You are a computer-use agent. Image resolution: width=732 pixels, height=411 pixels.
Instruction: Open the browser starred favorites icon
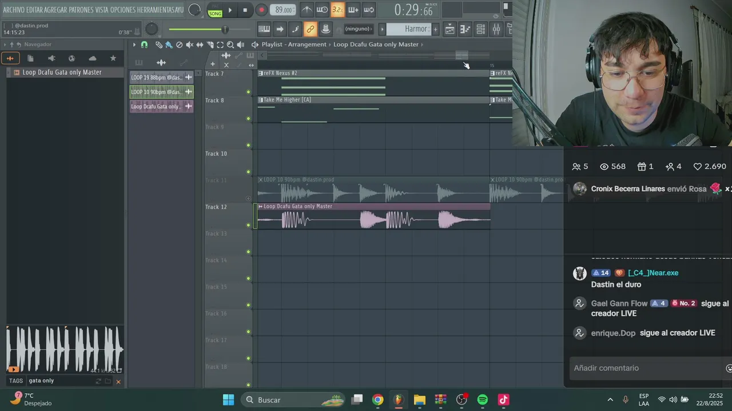point(113,58)
